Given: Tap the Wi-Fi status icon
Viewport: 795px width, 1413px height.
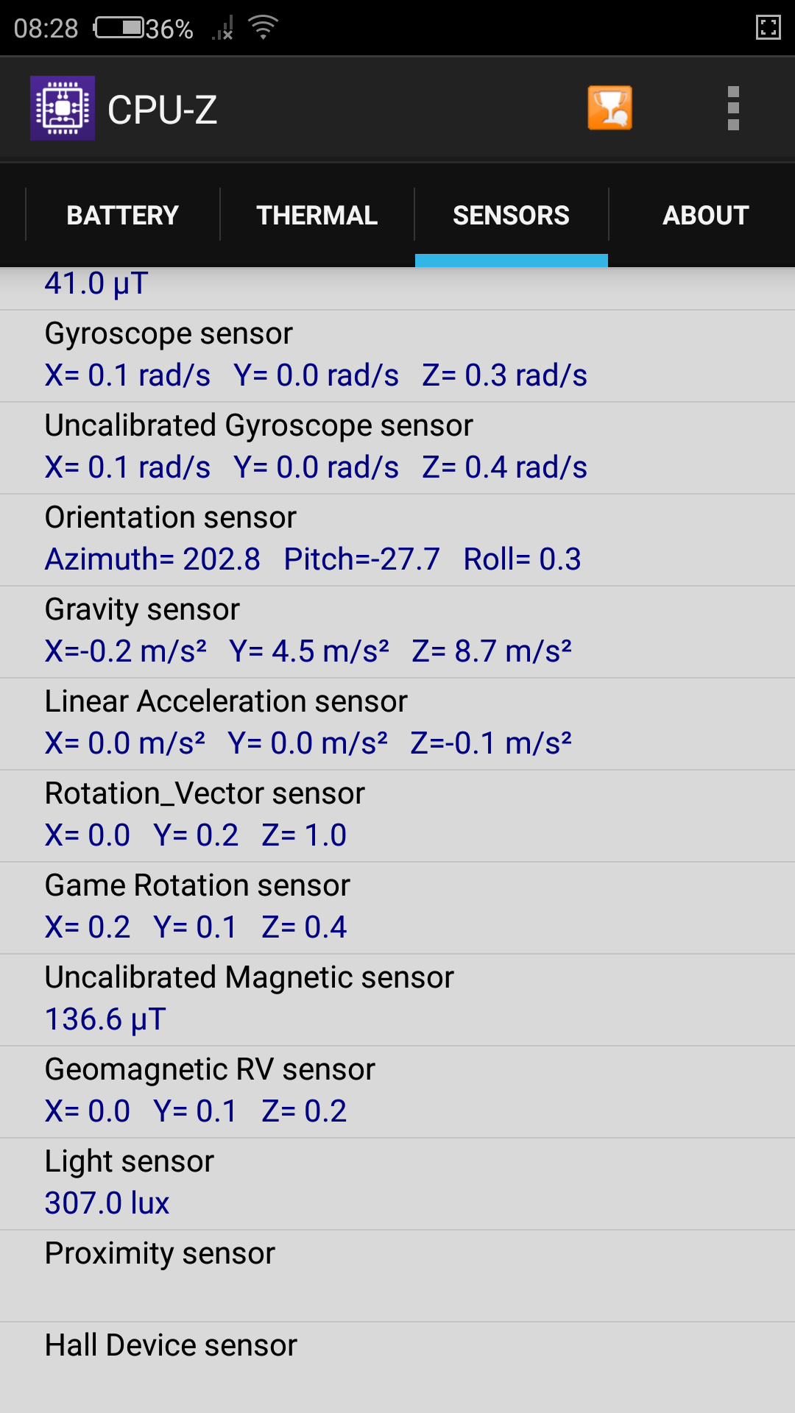Looking at the screenshot, I should coord(263,28).
